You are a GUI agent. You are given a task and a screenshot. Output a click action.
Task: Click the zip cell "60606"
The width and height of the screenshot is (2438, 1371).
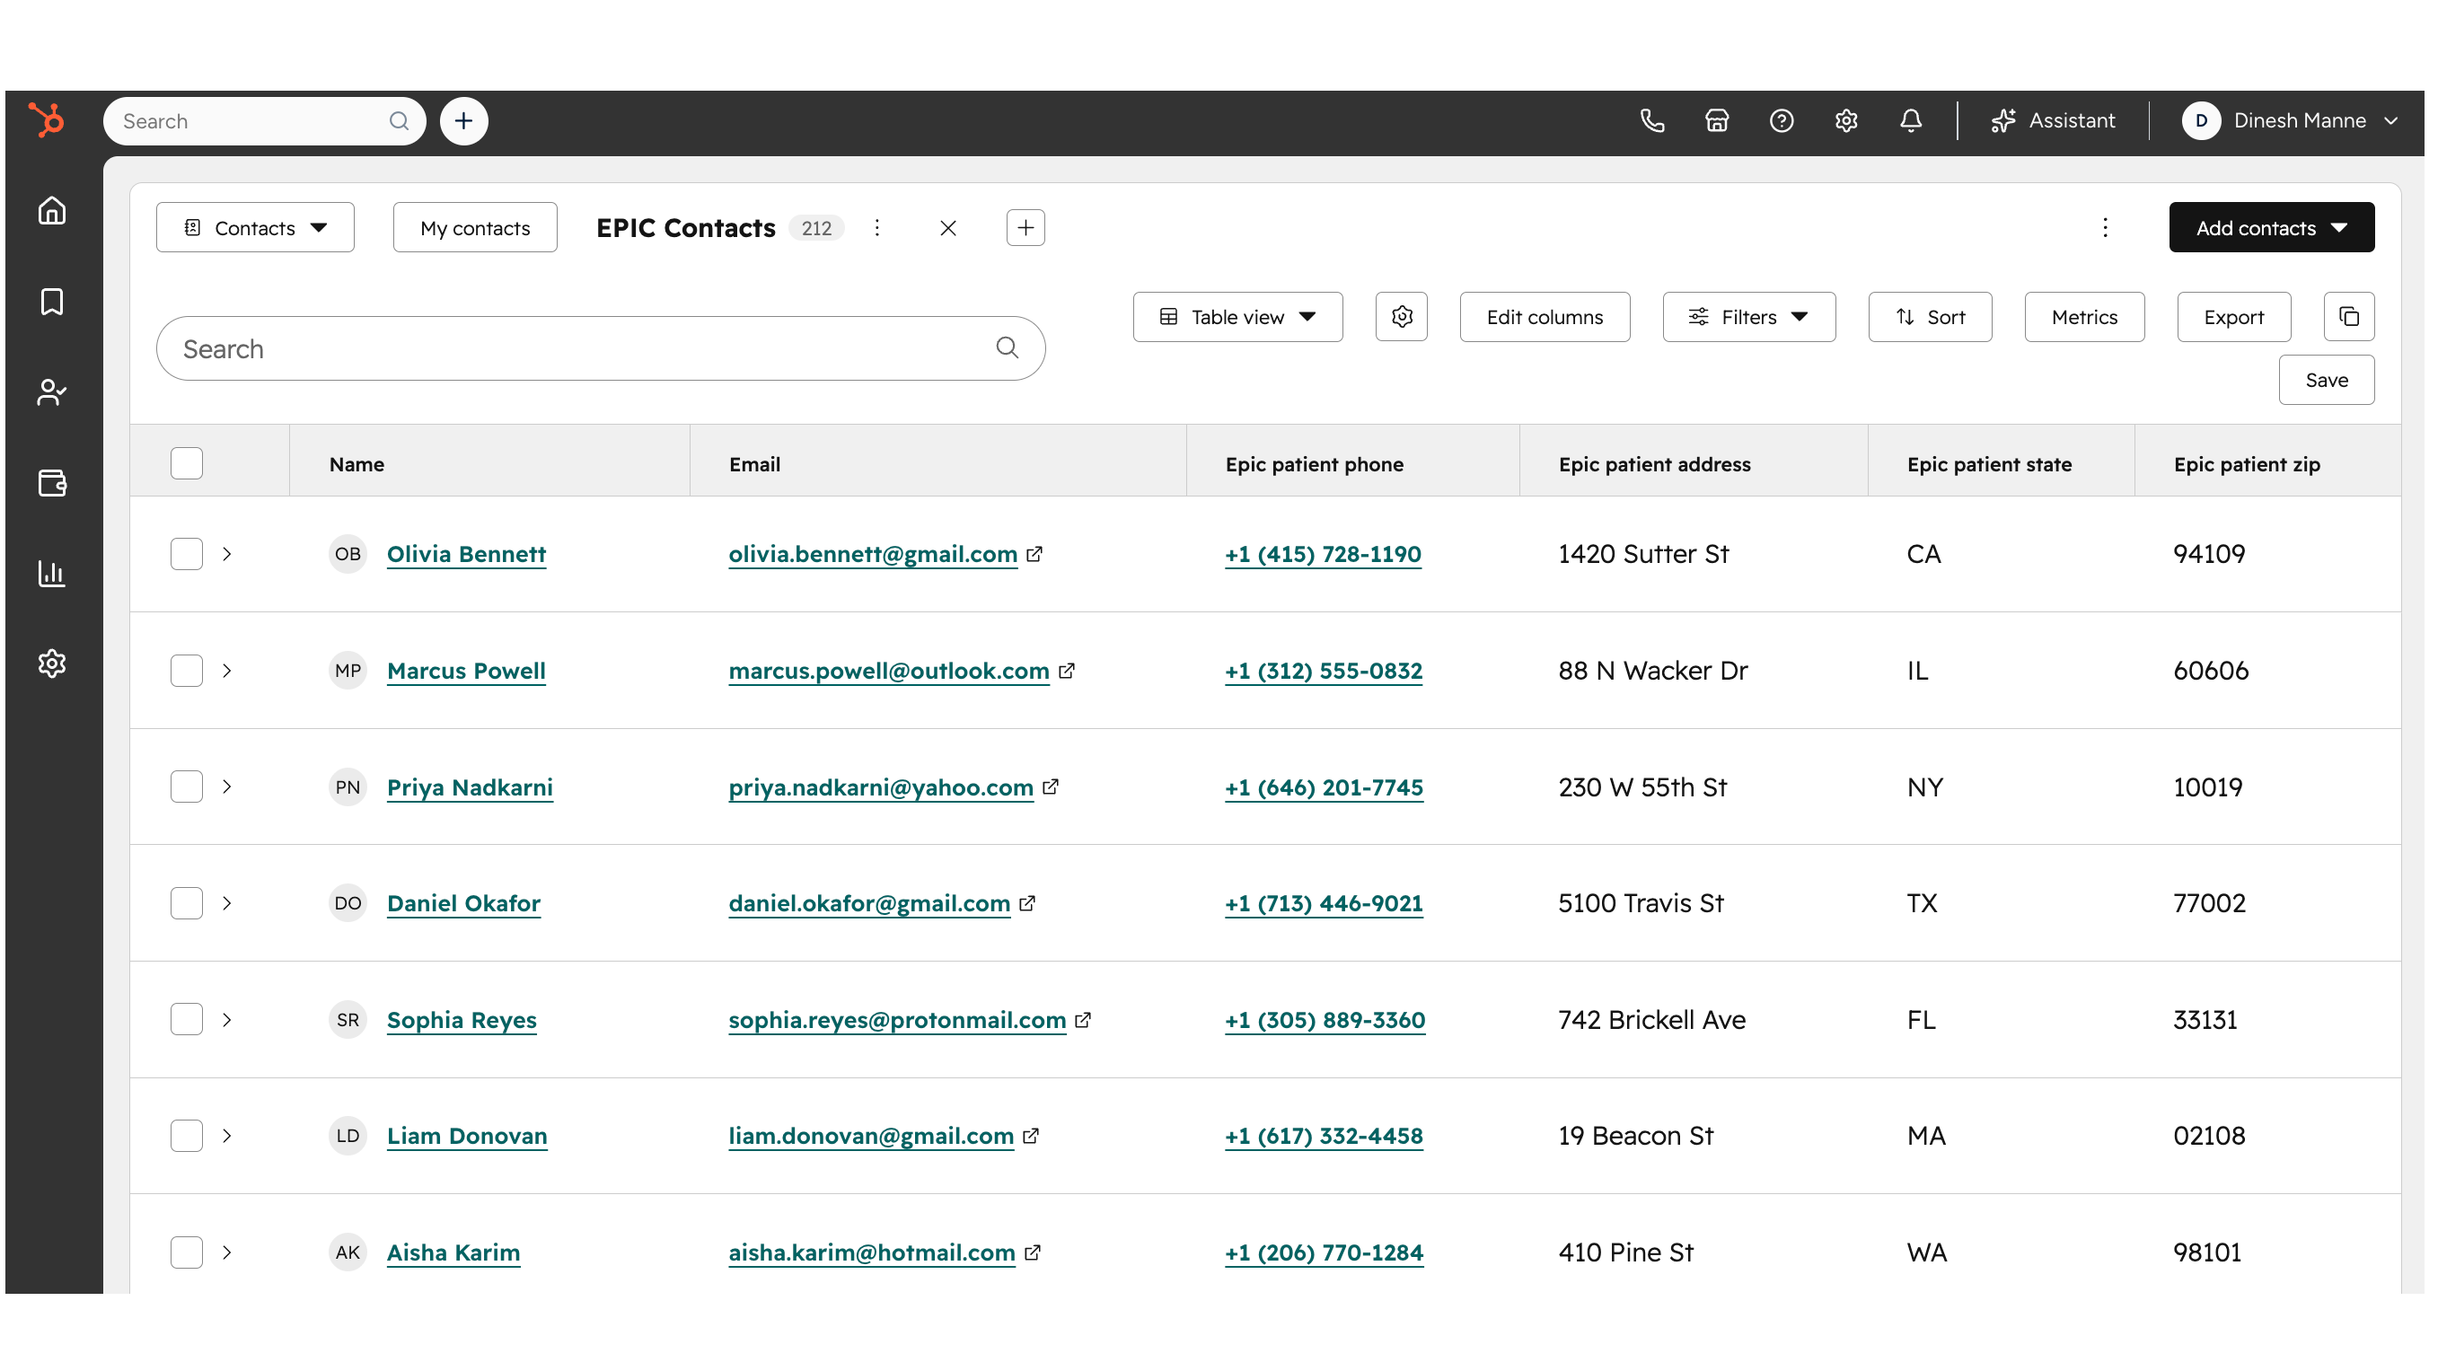pos(2211,671)
